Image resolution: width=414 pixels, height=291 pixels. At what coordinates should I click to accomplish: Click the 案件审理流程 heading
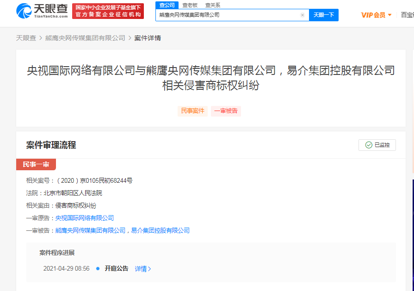[51, 145]
